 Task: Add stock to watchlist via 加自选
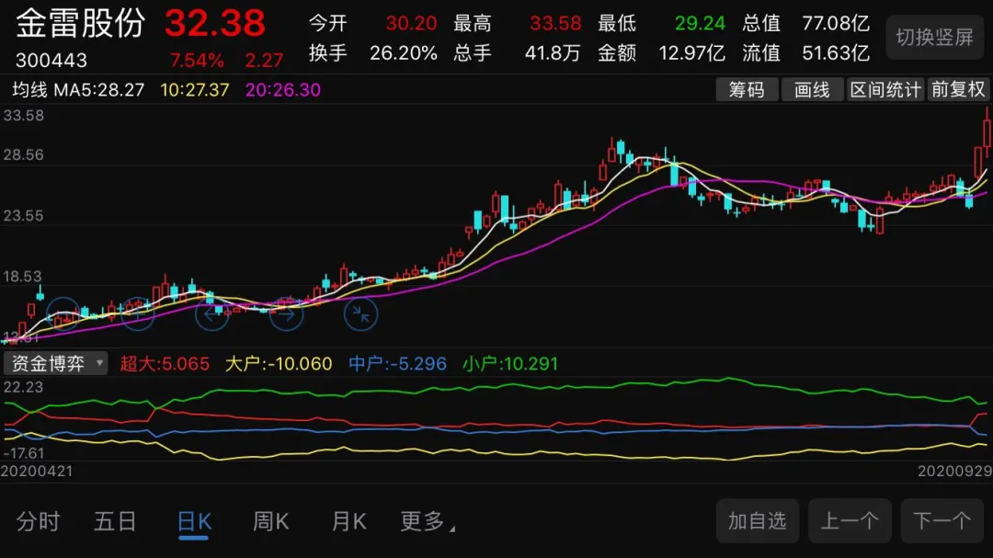[x=758, y=521]
